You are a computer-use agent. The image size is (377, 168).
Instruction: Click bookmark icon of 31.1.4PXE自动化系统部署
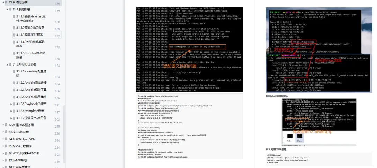(14, 42)
